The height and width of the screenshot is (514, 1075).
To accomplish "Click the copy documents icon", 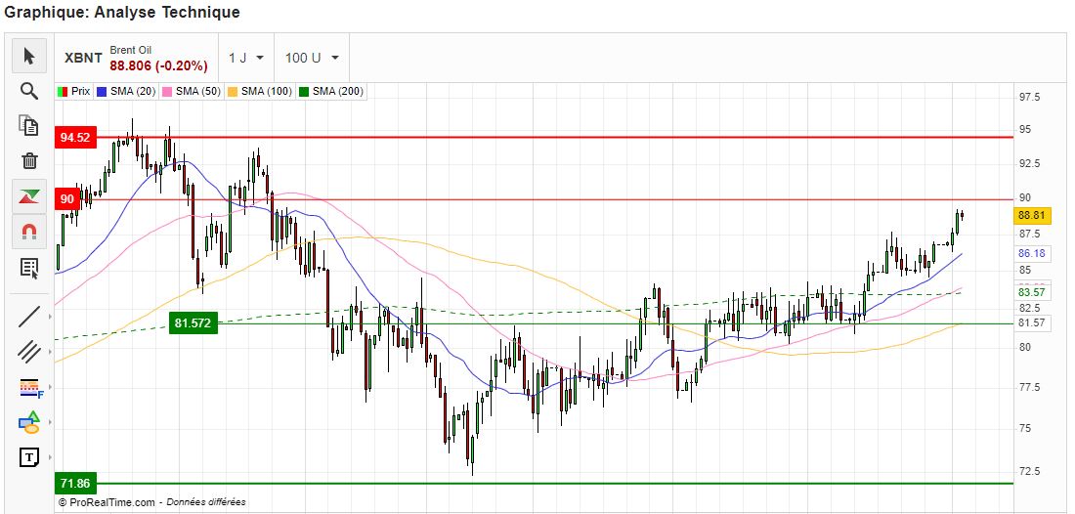I will click(29, 125).
